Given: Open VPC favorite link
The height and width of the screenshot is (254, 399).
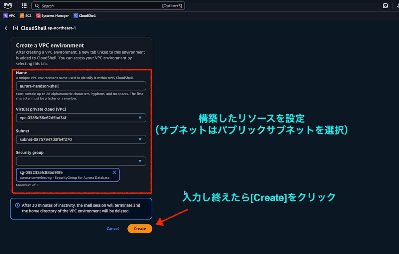Looking at the screenshot, I should (x=9, y=16).
